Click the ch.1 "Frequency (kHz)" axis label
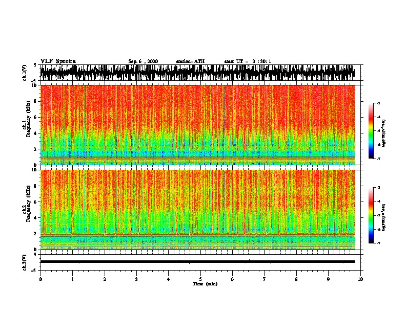This screenshot has width=406, height=313. coord(28,119)
